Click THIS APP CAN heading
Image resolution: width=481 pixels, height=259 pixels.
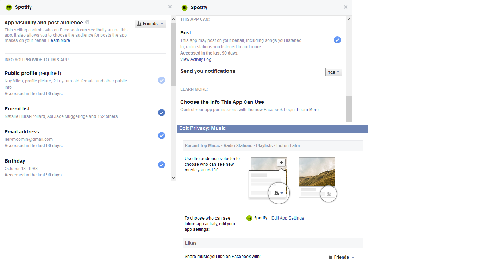click(x=195, y=19)
